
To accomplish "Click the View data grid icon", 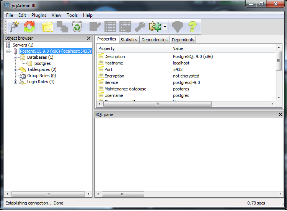I will [x=110, y=27].
